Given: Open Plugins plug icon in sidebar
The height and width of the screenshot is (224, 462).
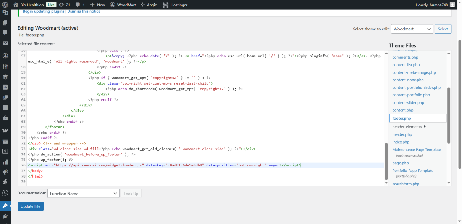Looking at the screenshot, I should pos(5,216).
